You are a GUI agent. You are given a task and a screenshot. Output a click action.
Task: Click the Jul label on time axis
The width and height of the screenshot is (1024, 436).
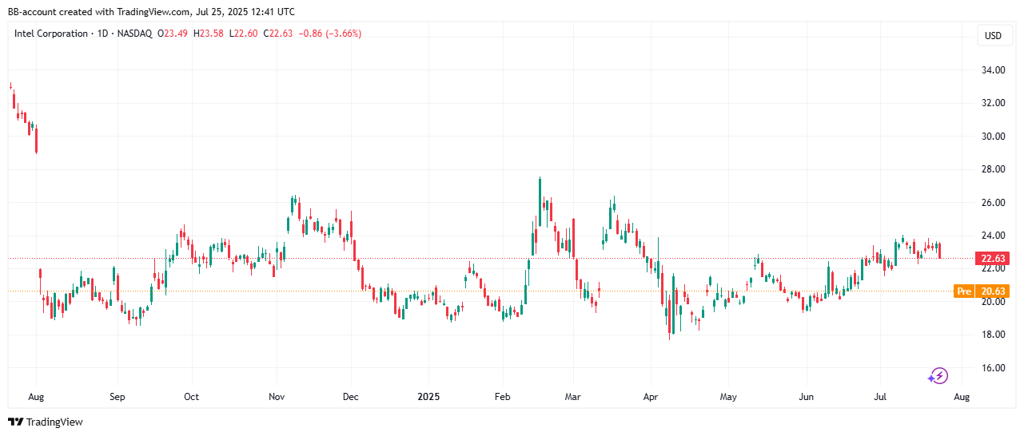pyautogui.click(x=880, y=396)
